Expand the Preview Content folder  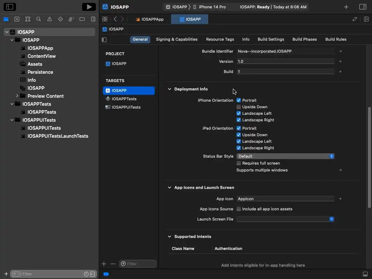pyautogui.click(x=17, y=96)
